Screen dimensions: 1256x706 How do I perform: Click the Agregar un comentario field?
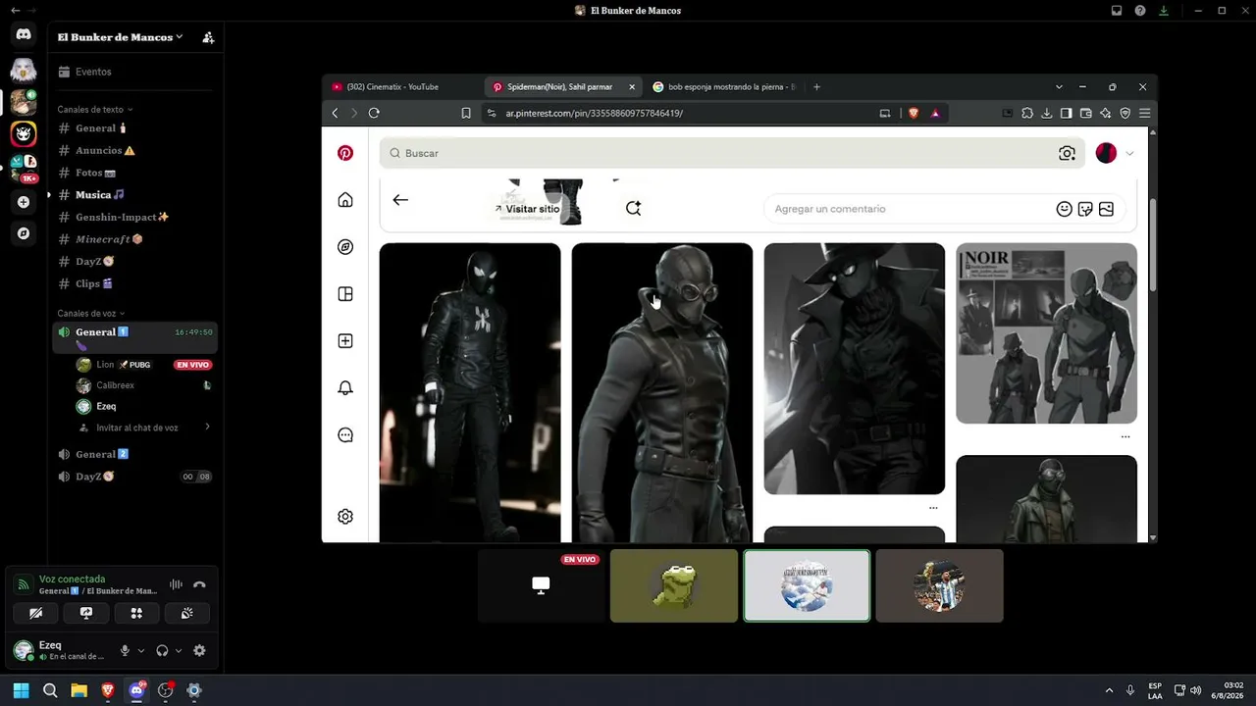click(912, 209)
